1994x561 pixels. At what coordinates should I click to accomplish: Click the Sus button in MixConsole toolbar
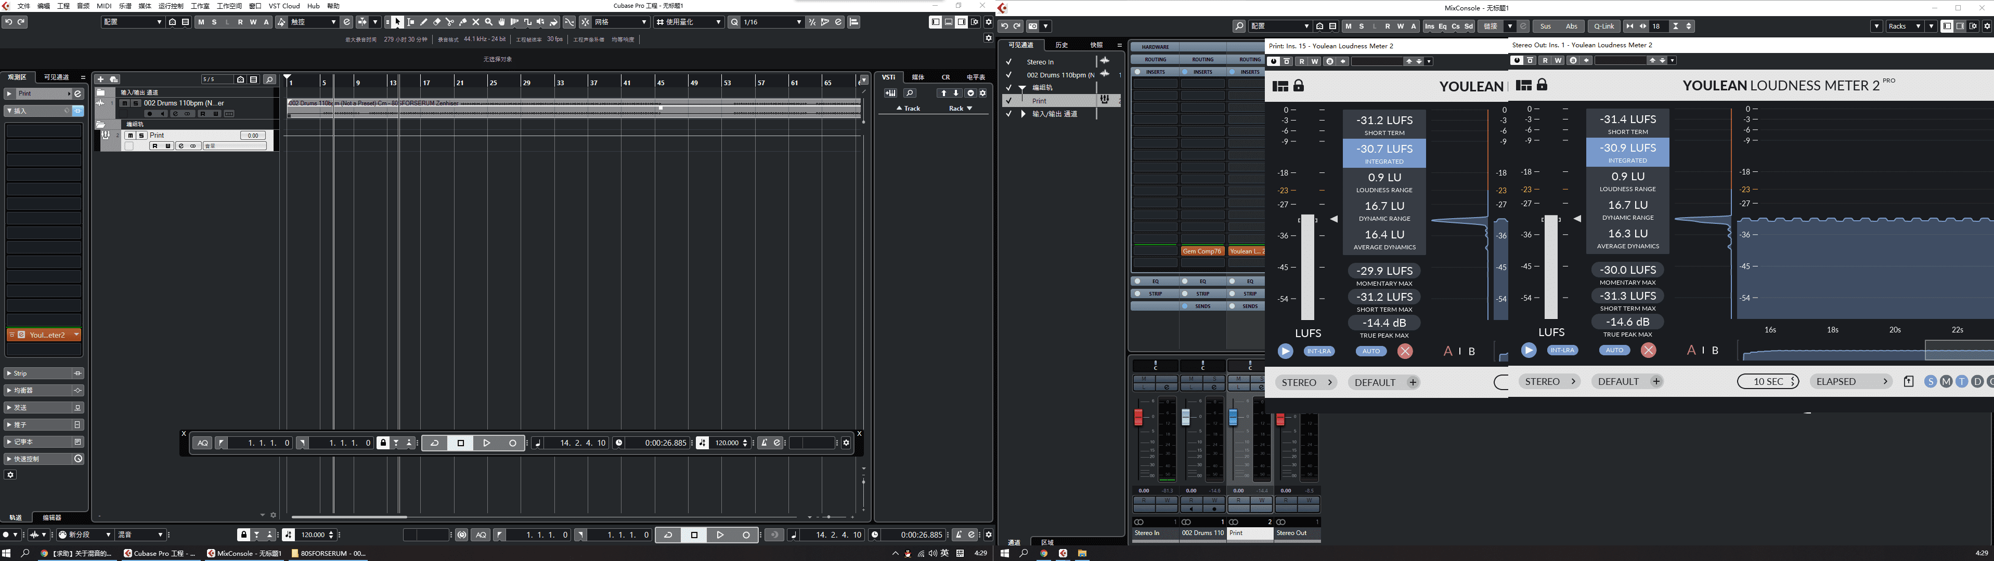point(1546,26)
